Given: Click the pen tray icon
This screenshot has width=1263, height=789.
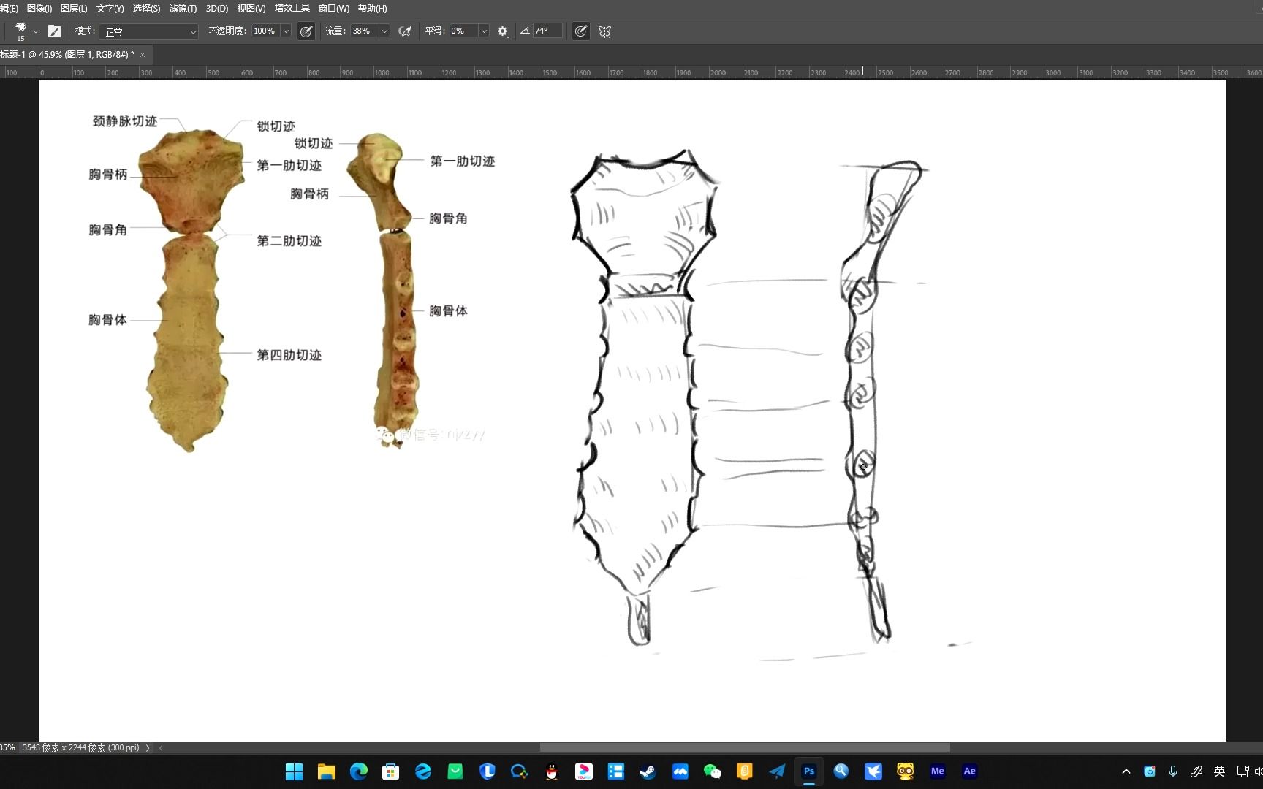Looking at the screenshot, I should pyautogui.click(x=1196, y=771).
